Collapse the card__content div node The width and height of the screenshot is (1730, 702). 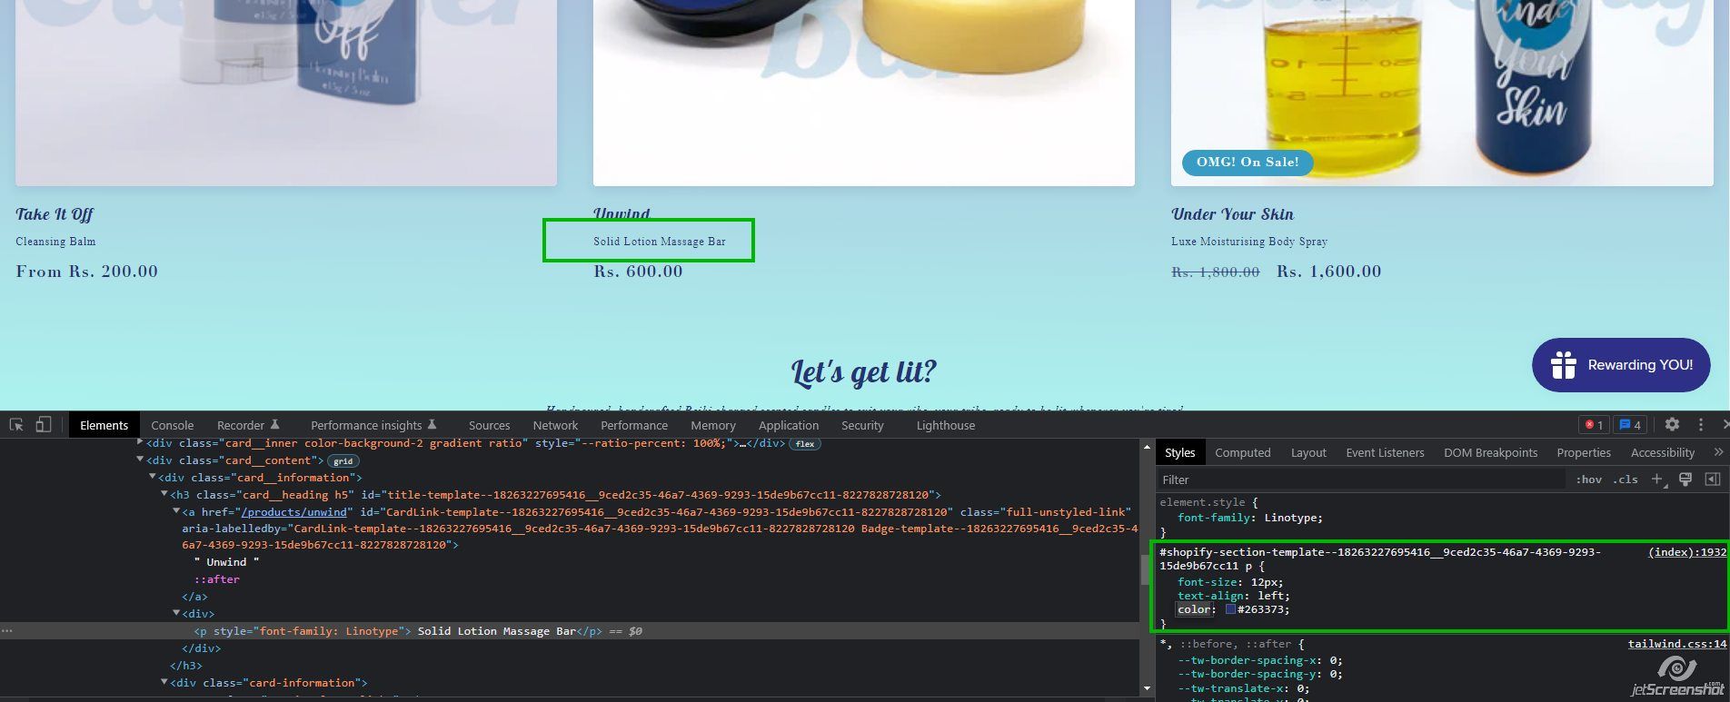[x=140, y=460]
